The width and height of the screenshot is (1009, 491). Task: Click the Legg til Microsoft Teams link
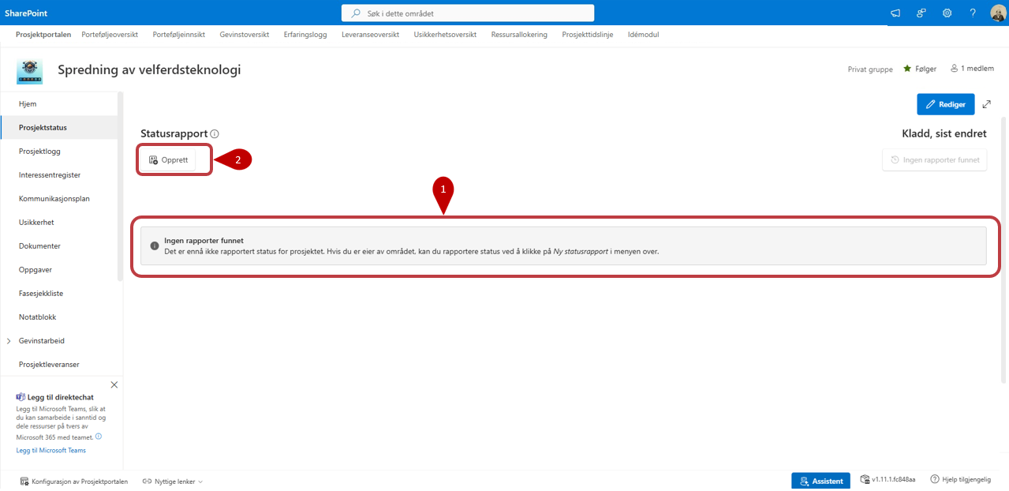coord(51,450)
